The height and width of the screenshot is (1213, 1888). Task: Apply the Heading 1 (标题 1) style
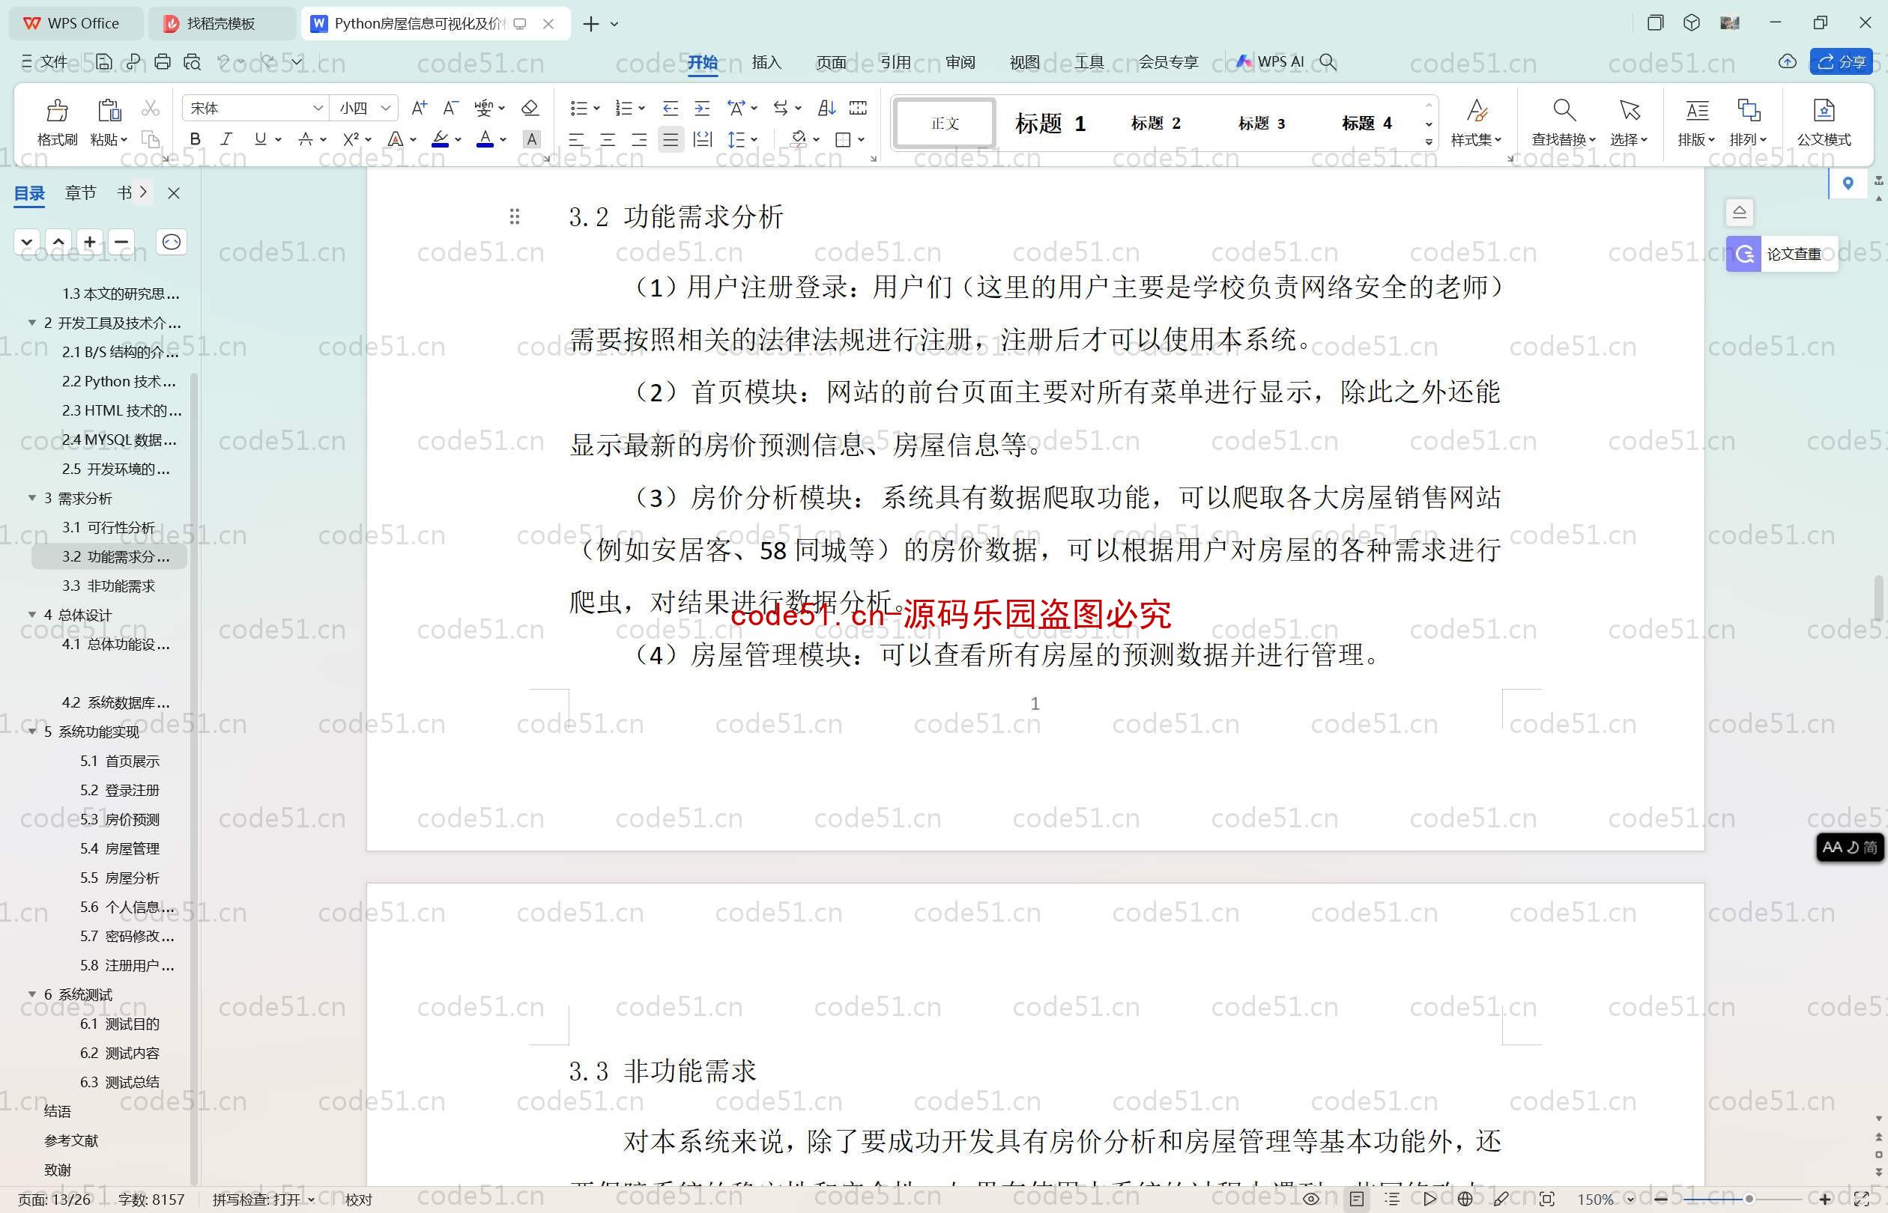pos(1050,124)
